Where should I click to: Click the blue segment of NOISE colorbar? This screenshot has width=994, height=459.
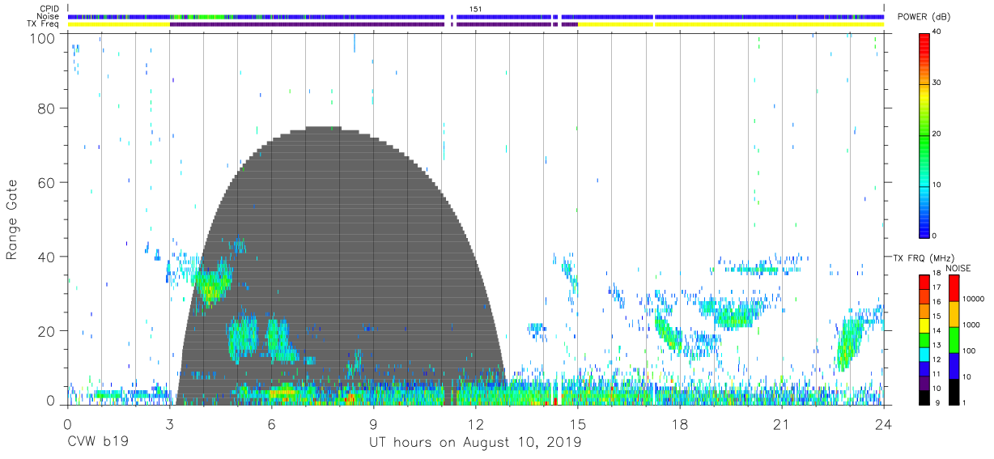tap(953, 365)
